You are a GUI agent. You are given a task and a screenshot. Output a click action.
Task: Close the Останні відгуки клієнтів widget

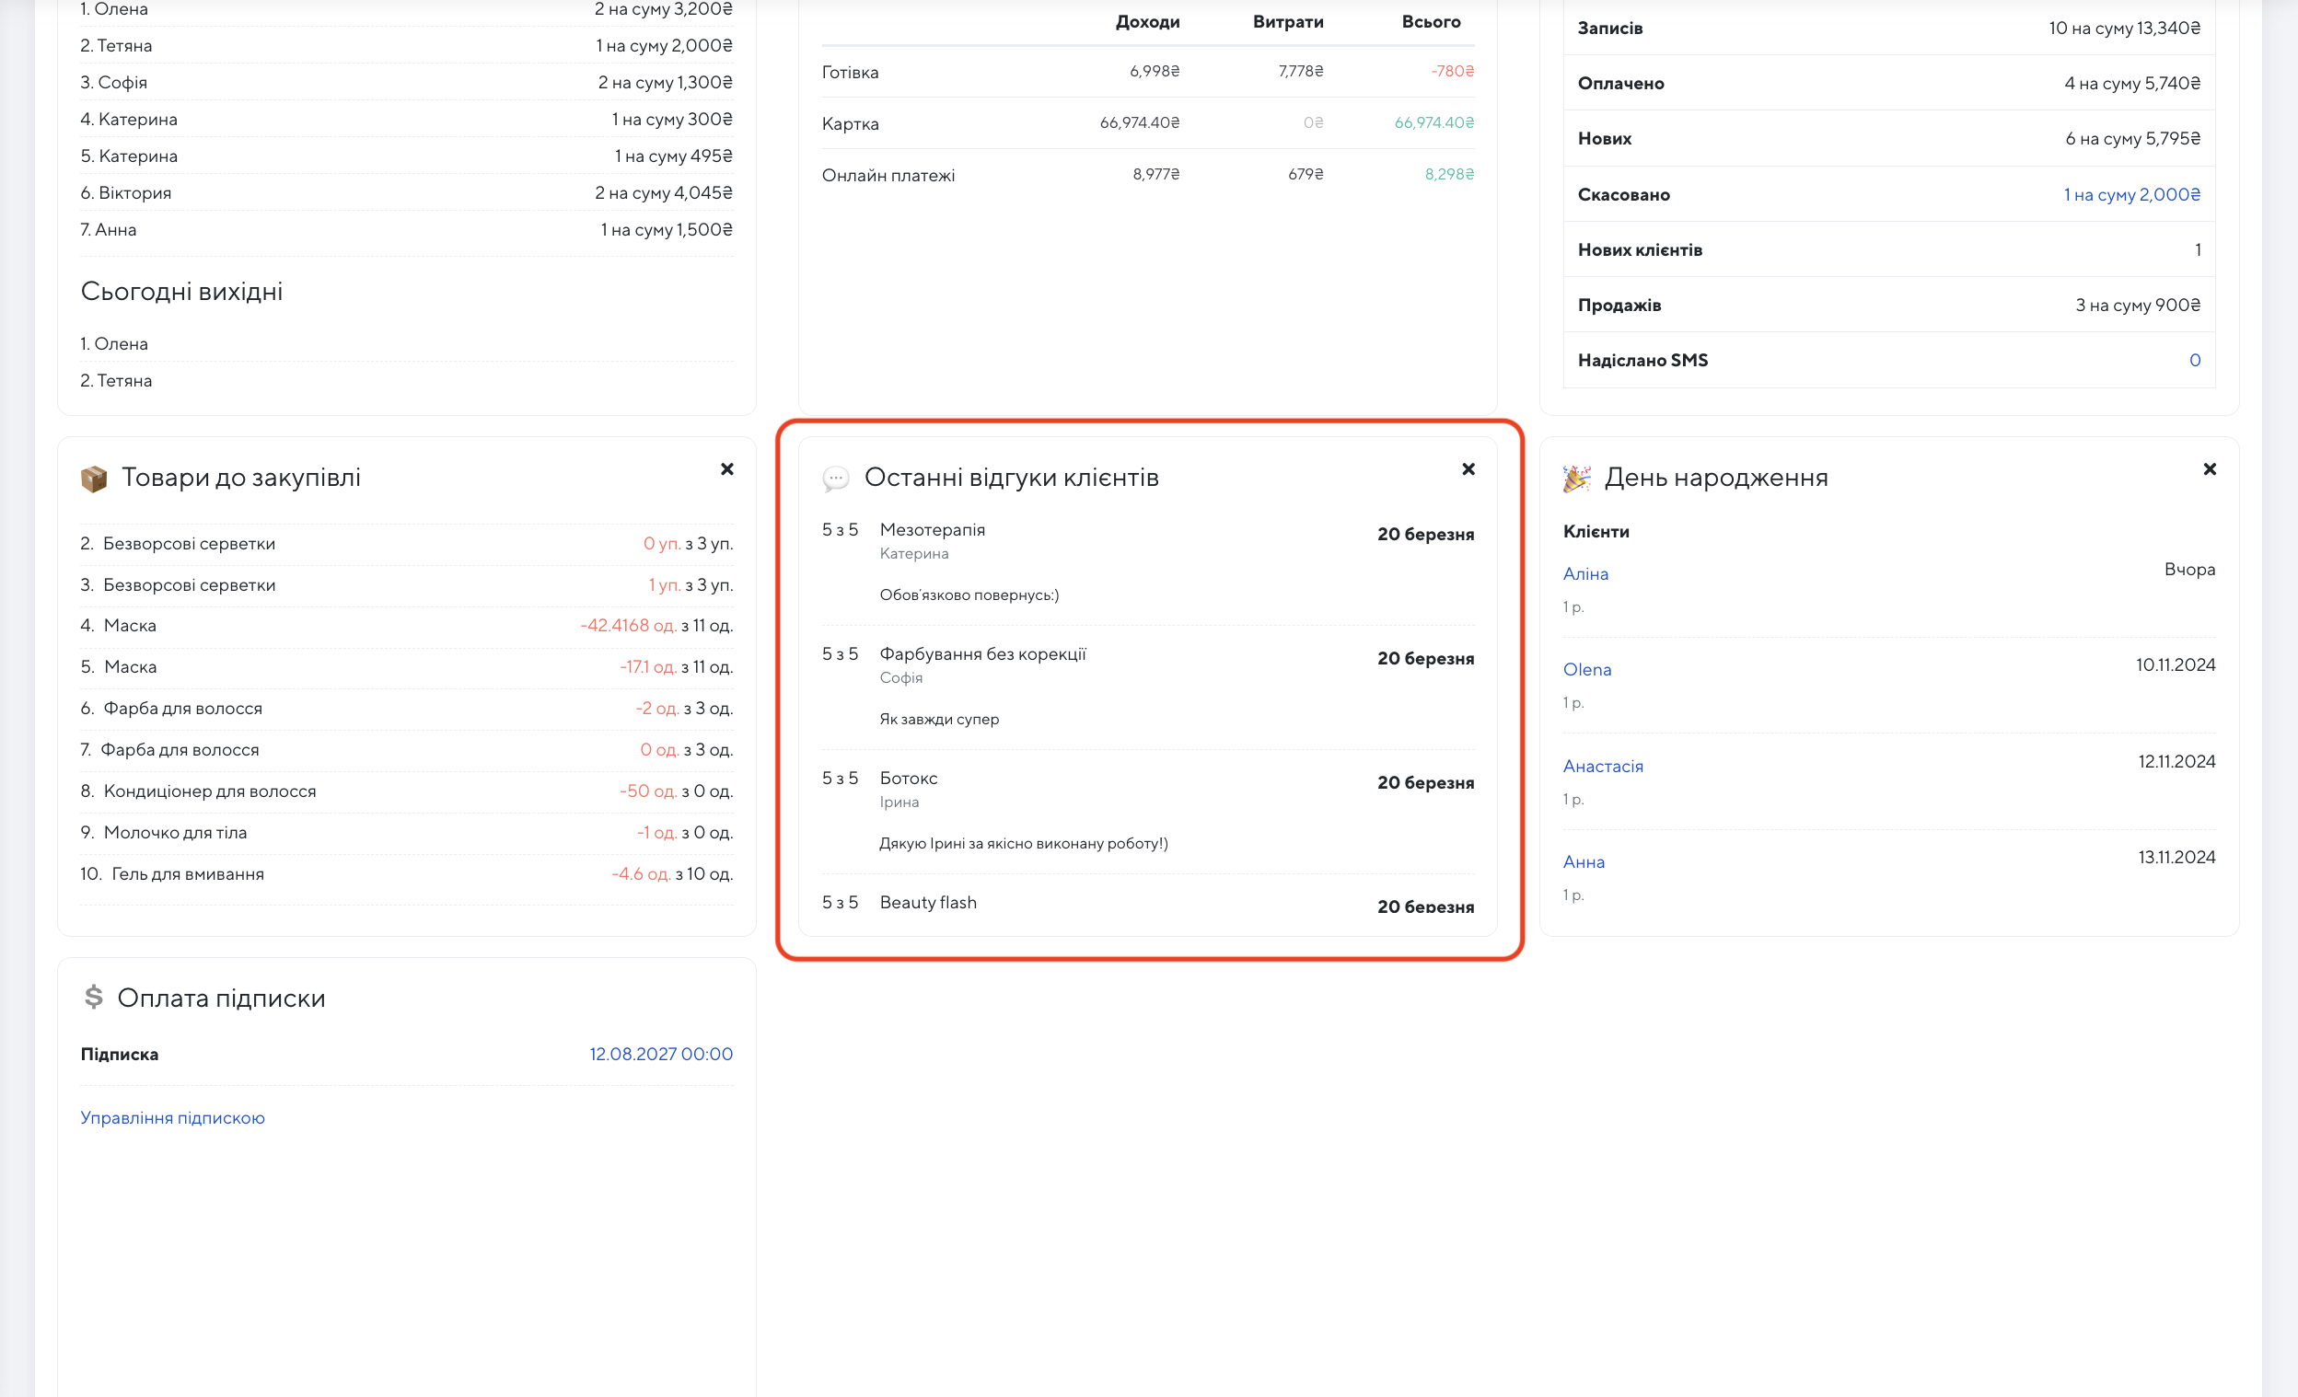pos(1468,468)
